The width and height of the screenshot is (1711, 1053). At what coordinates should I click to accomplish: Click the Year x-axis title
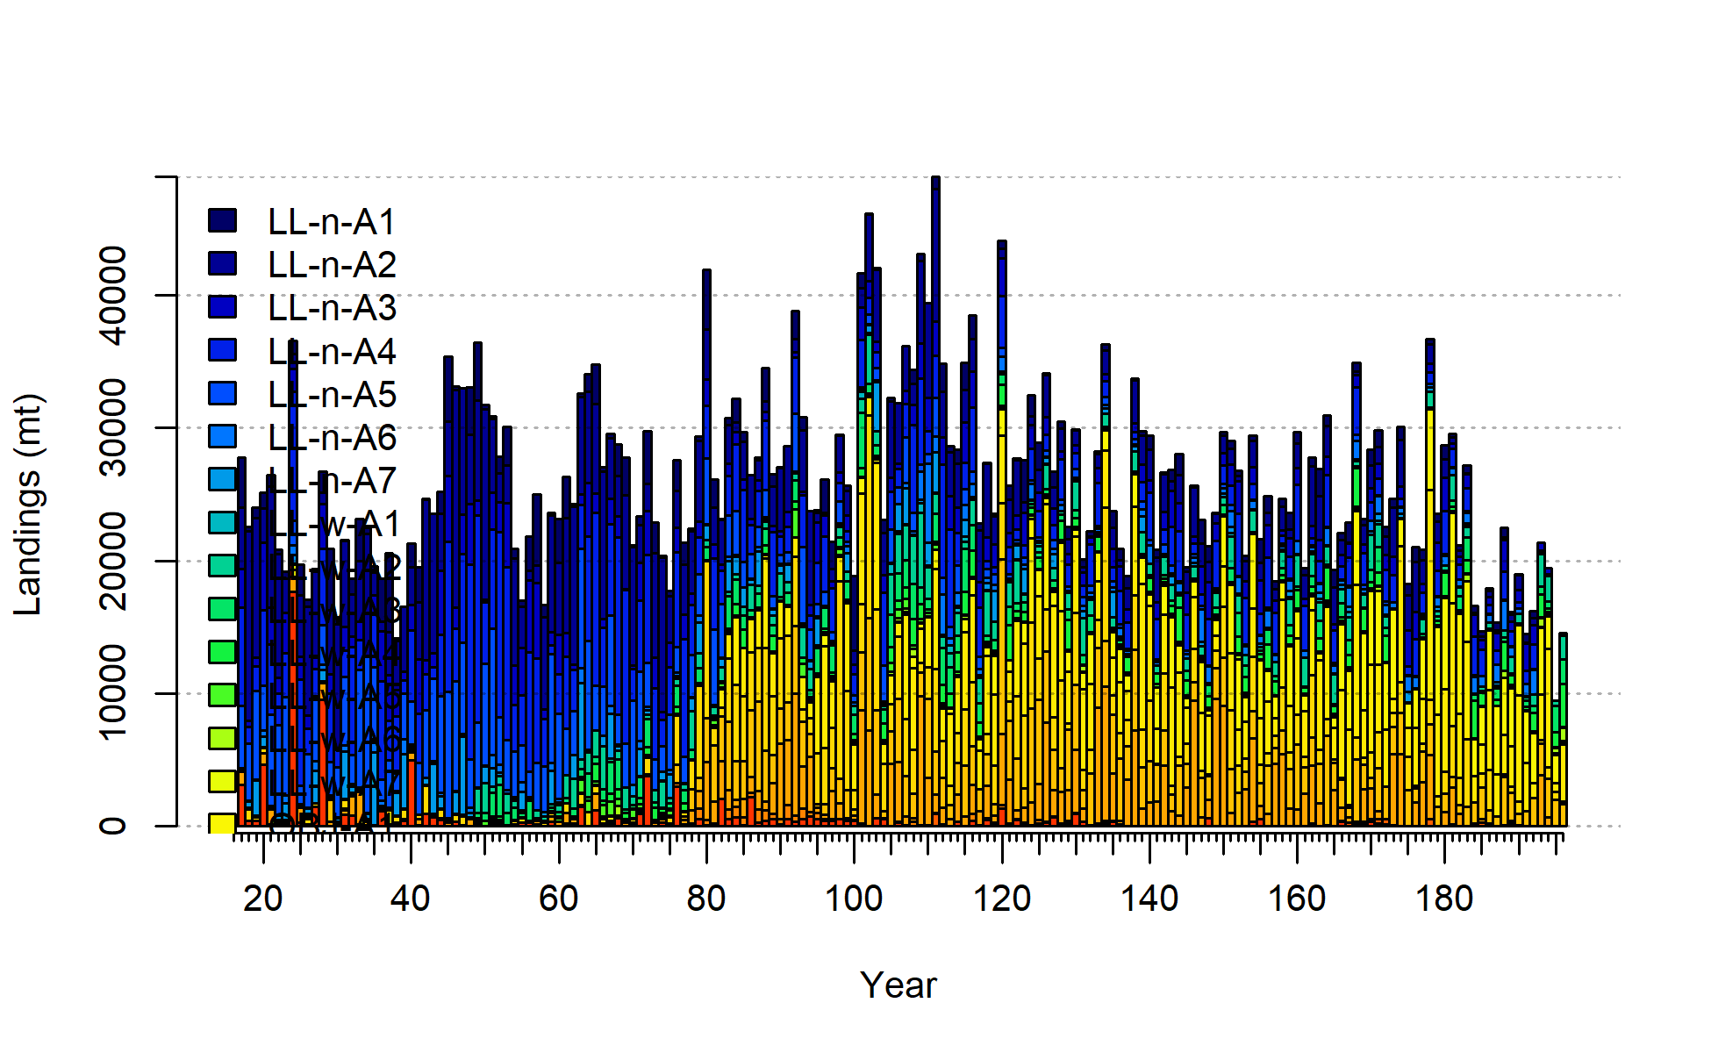tap(898, 985)
